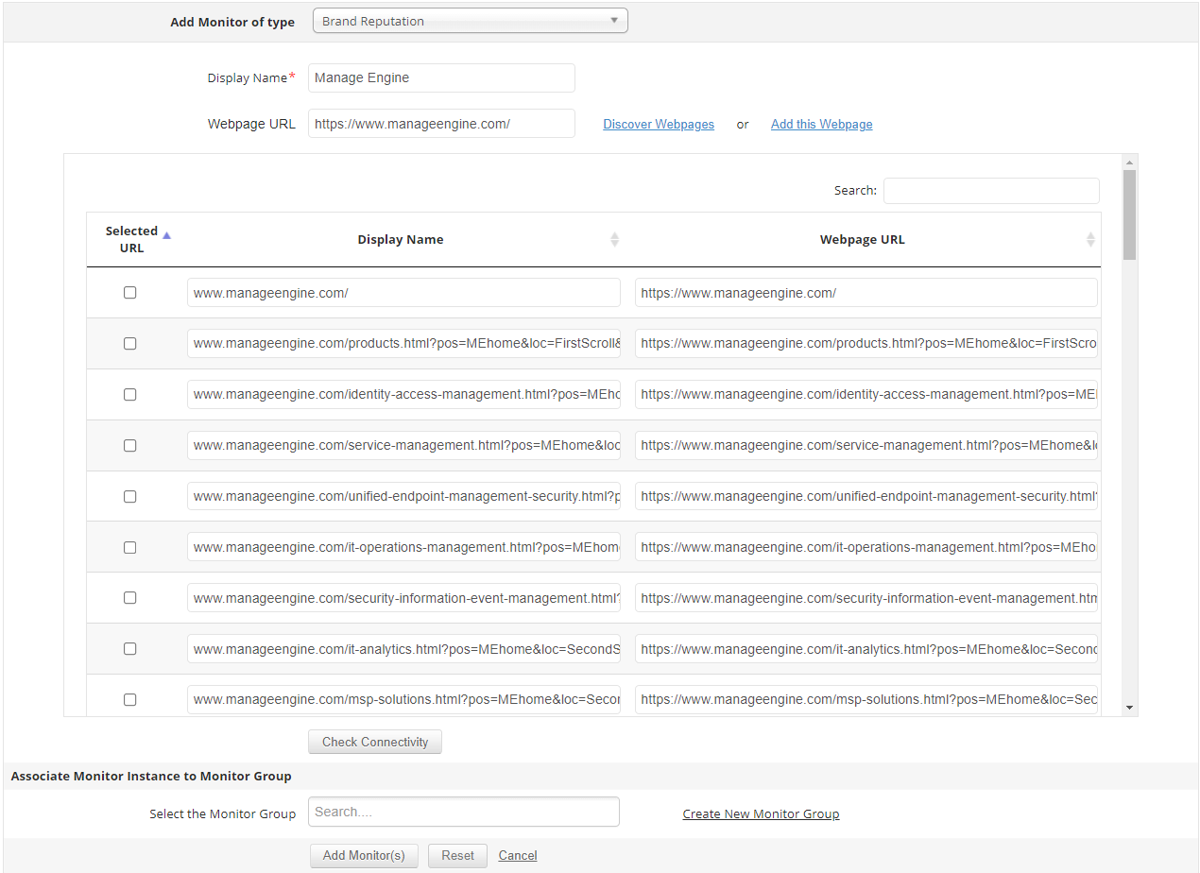
Task: Check the it-analytics.html webpage checkbox
Action: [129, 648]
